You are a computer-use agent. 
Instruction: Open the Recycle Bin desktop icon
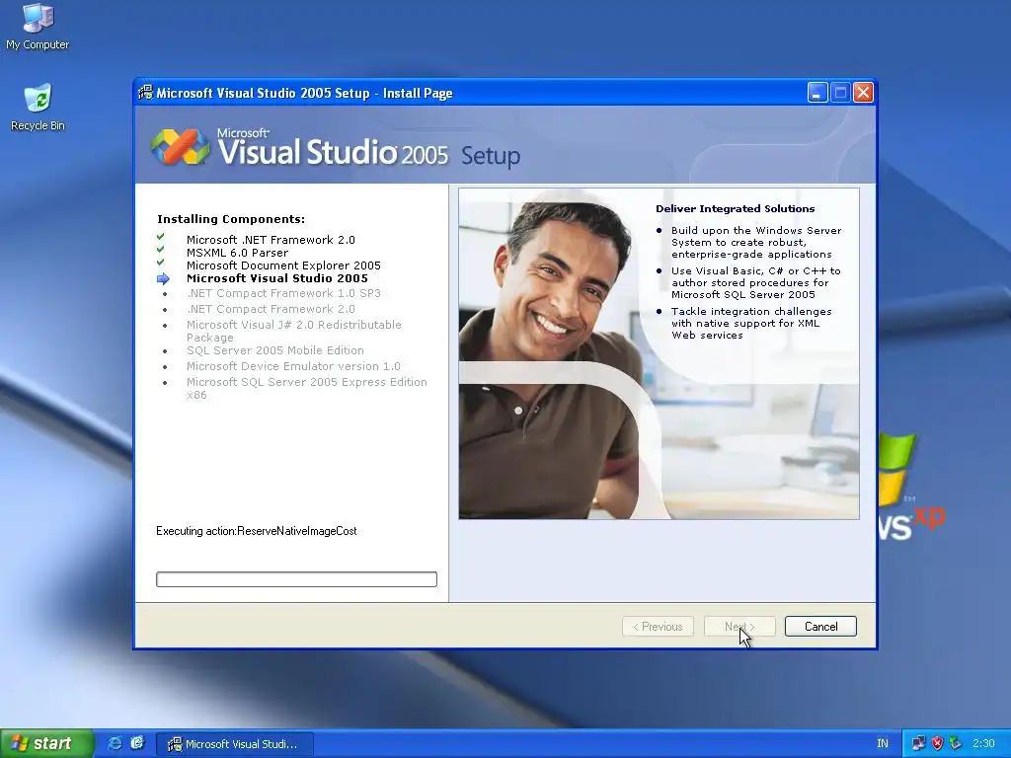(38, 107)
